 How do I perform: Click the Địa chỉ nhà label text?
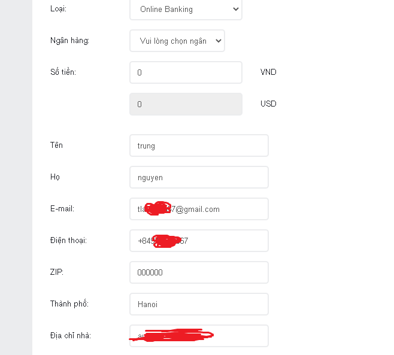(x=71, y=335)
